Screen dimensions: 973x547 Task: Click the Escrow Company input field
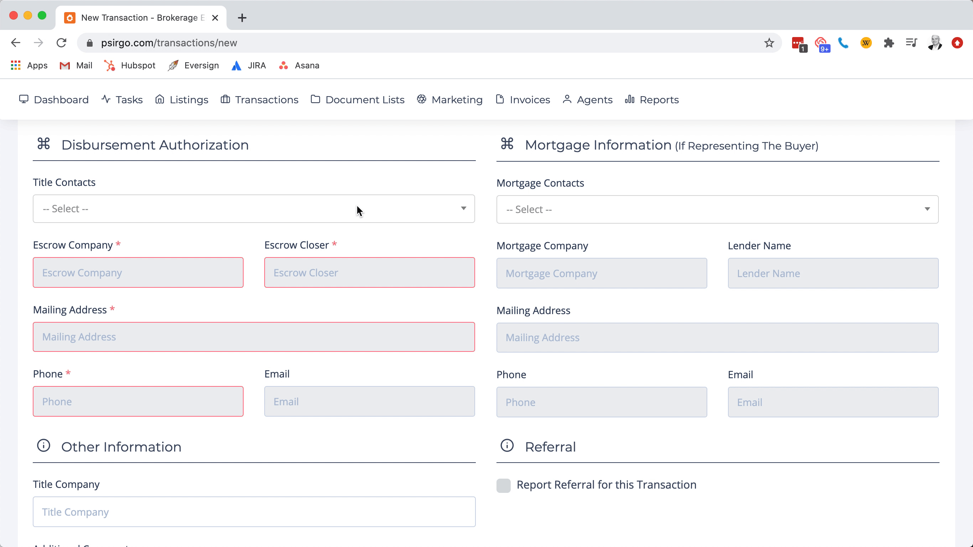pos(138,272)
